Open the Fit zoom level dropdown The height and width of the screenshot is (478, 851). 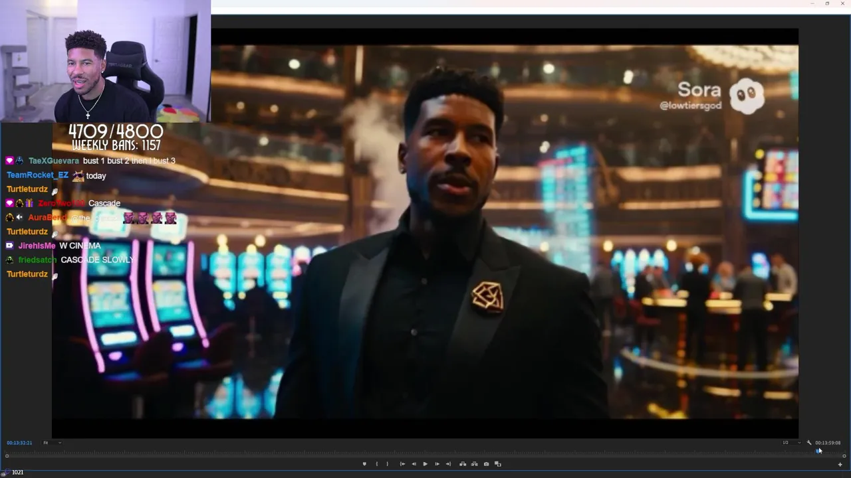click(x=52, y=443)
